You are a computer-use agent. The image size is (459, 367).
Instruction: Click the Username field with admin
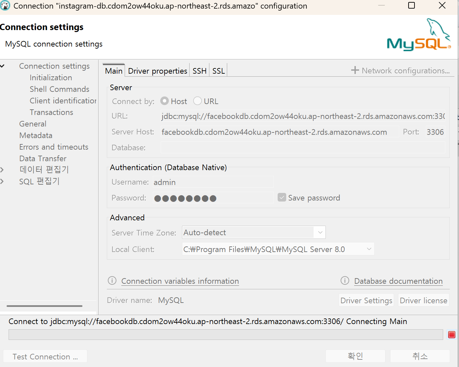[x=213, y=182]
